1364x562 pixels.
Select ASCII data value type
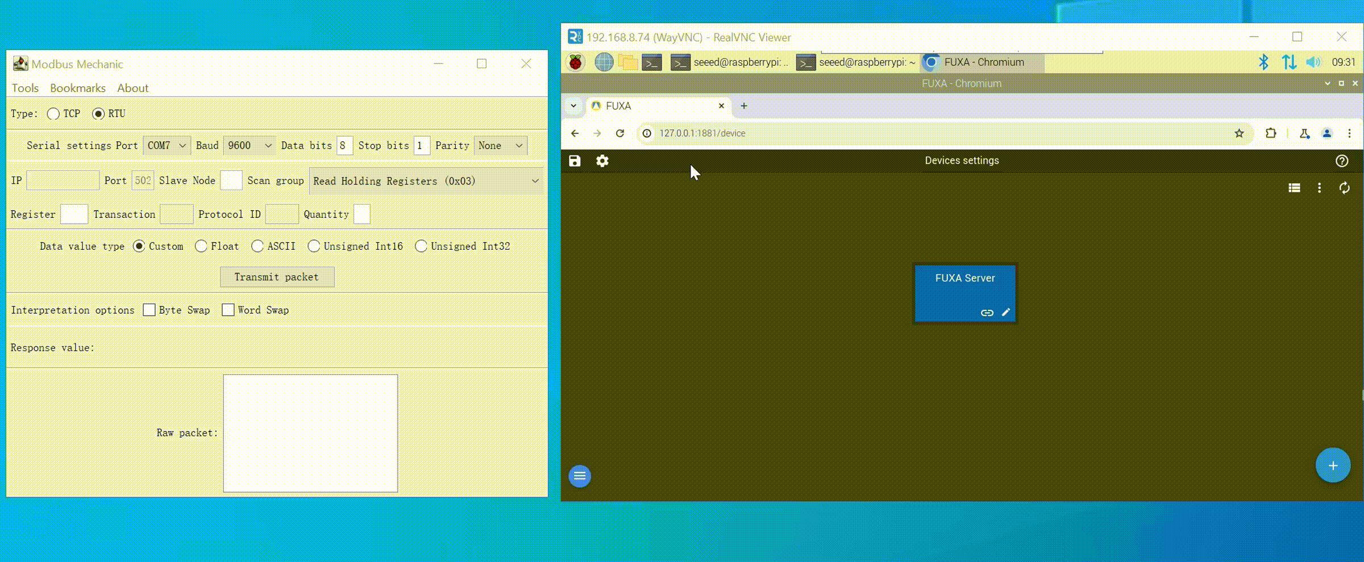pyautogui.click(x=257, y=246)
